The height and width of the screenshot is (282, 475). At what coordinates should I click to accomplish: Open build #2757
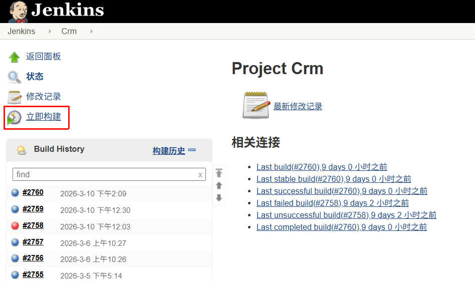(33, 242)
